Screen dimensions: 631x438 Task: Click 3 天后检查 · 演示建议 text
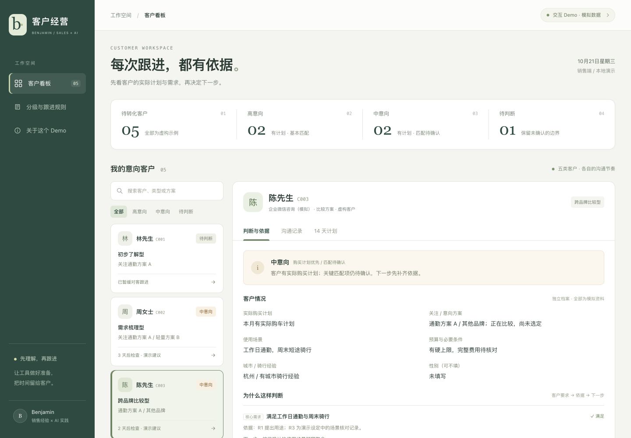click(139, 355)
